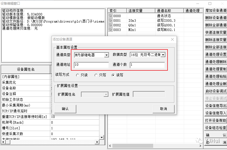The image size is (227, 150).
Task: Click 删除全部连接 button
Action: tap(216, 47)
